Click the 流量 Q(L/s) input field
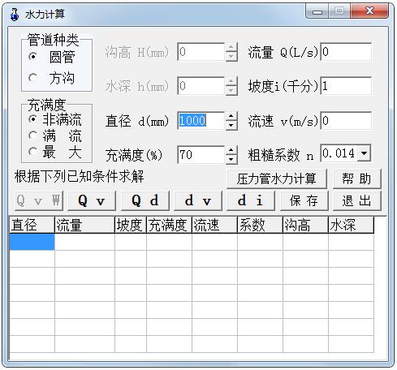 (346, 52)
